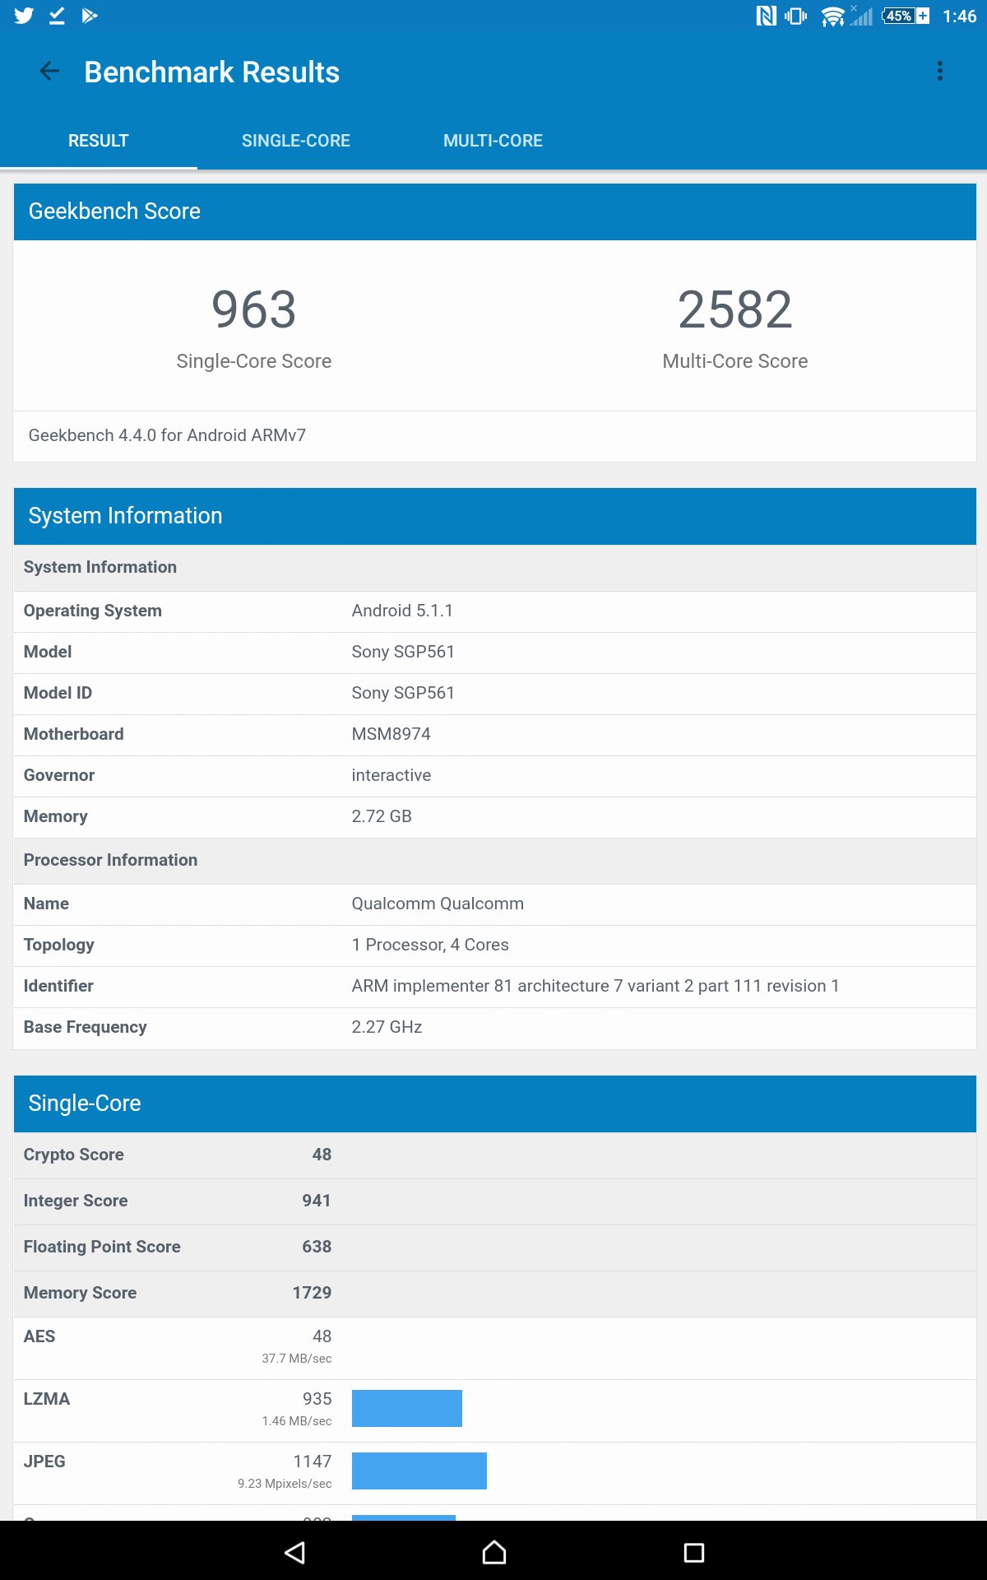Tap the Android recent apps button
This screenshot has height=1580, width=987.
(x=693, y=1552)
